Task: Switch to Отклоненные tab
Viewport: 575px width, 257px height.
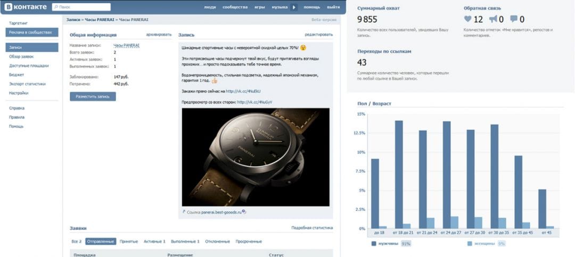Action: coord(217,242)
